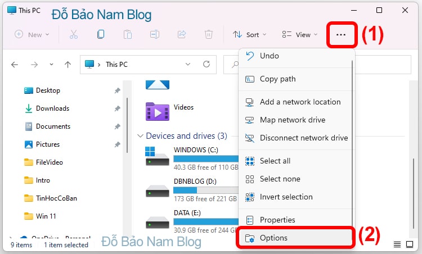Choose Map network drive
The width and height of the screenshot is (422, 254).
coord(295,120)
